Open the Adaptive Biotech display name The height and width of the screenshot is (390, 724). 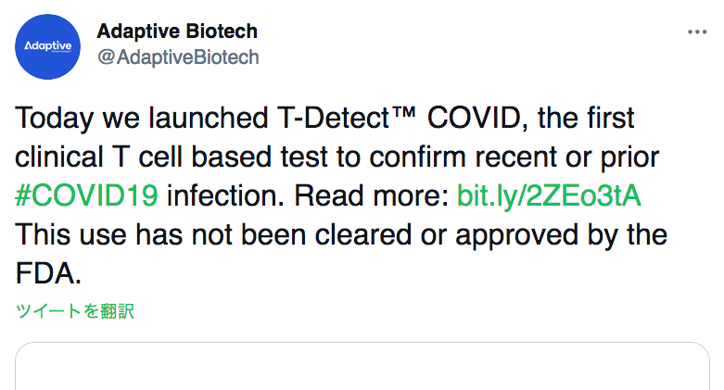177,31
